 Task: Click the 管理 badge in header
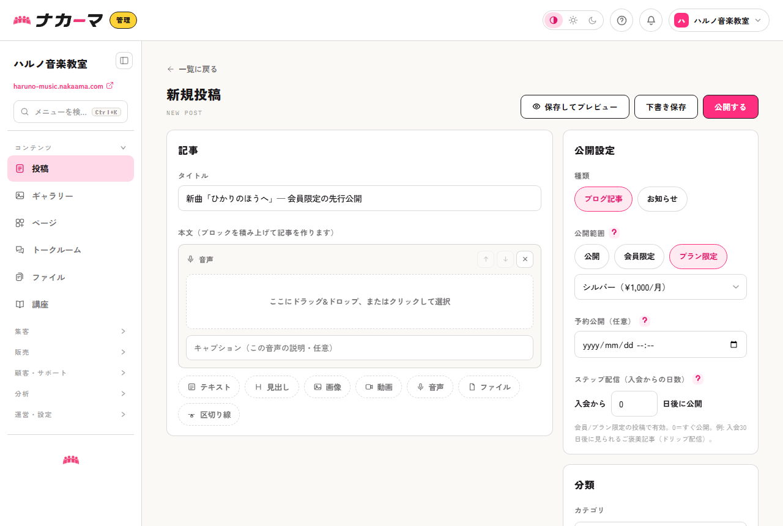pos(123,20)
